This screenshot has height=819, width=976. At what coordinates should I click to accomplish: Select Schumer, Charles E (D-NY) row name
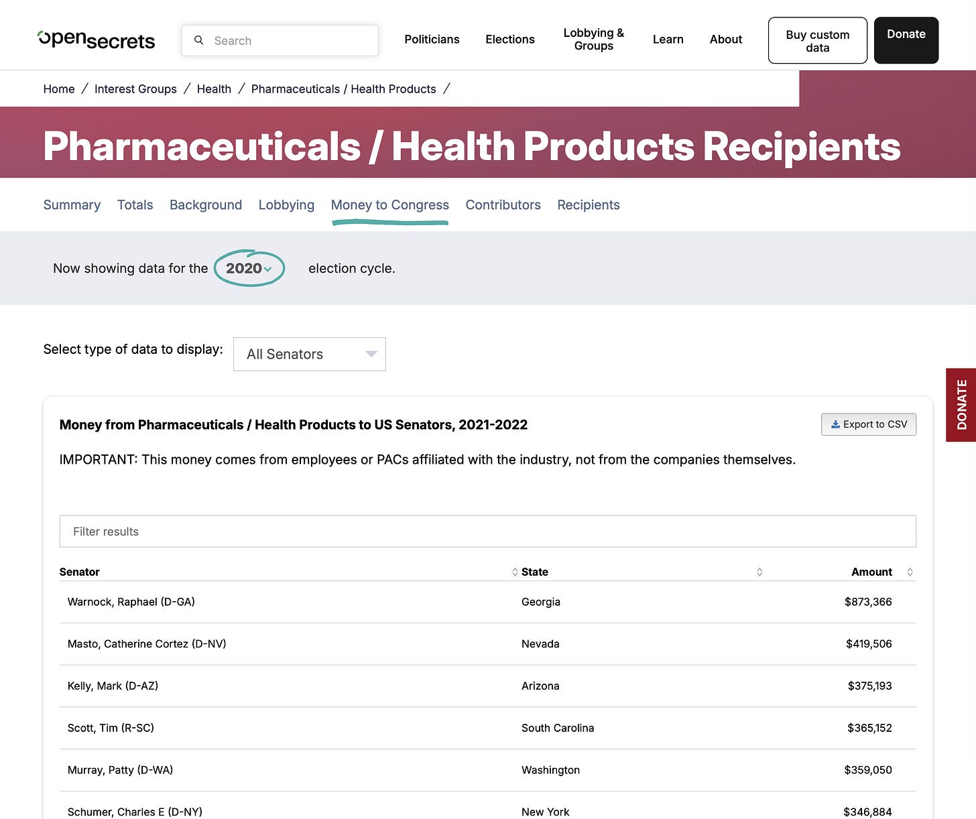(135, 812)
